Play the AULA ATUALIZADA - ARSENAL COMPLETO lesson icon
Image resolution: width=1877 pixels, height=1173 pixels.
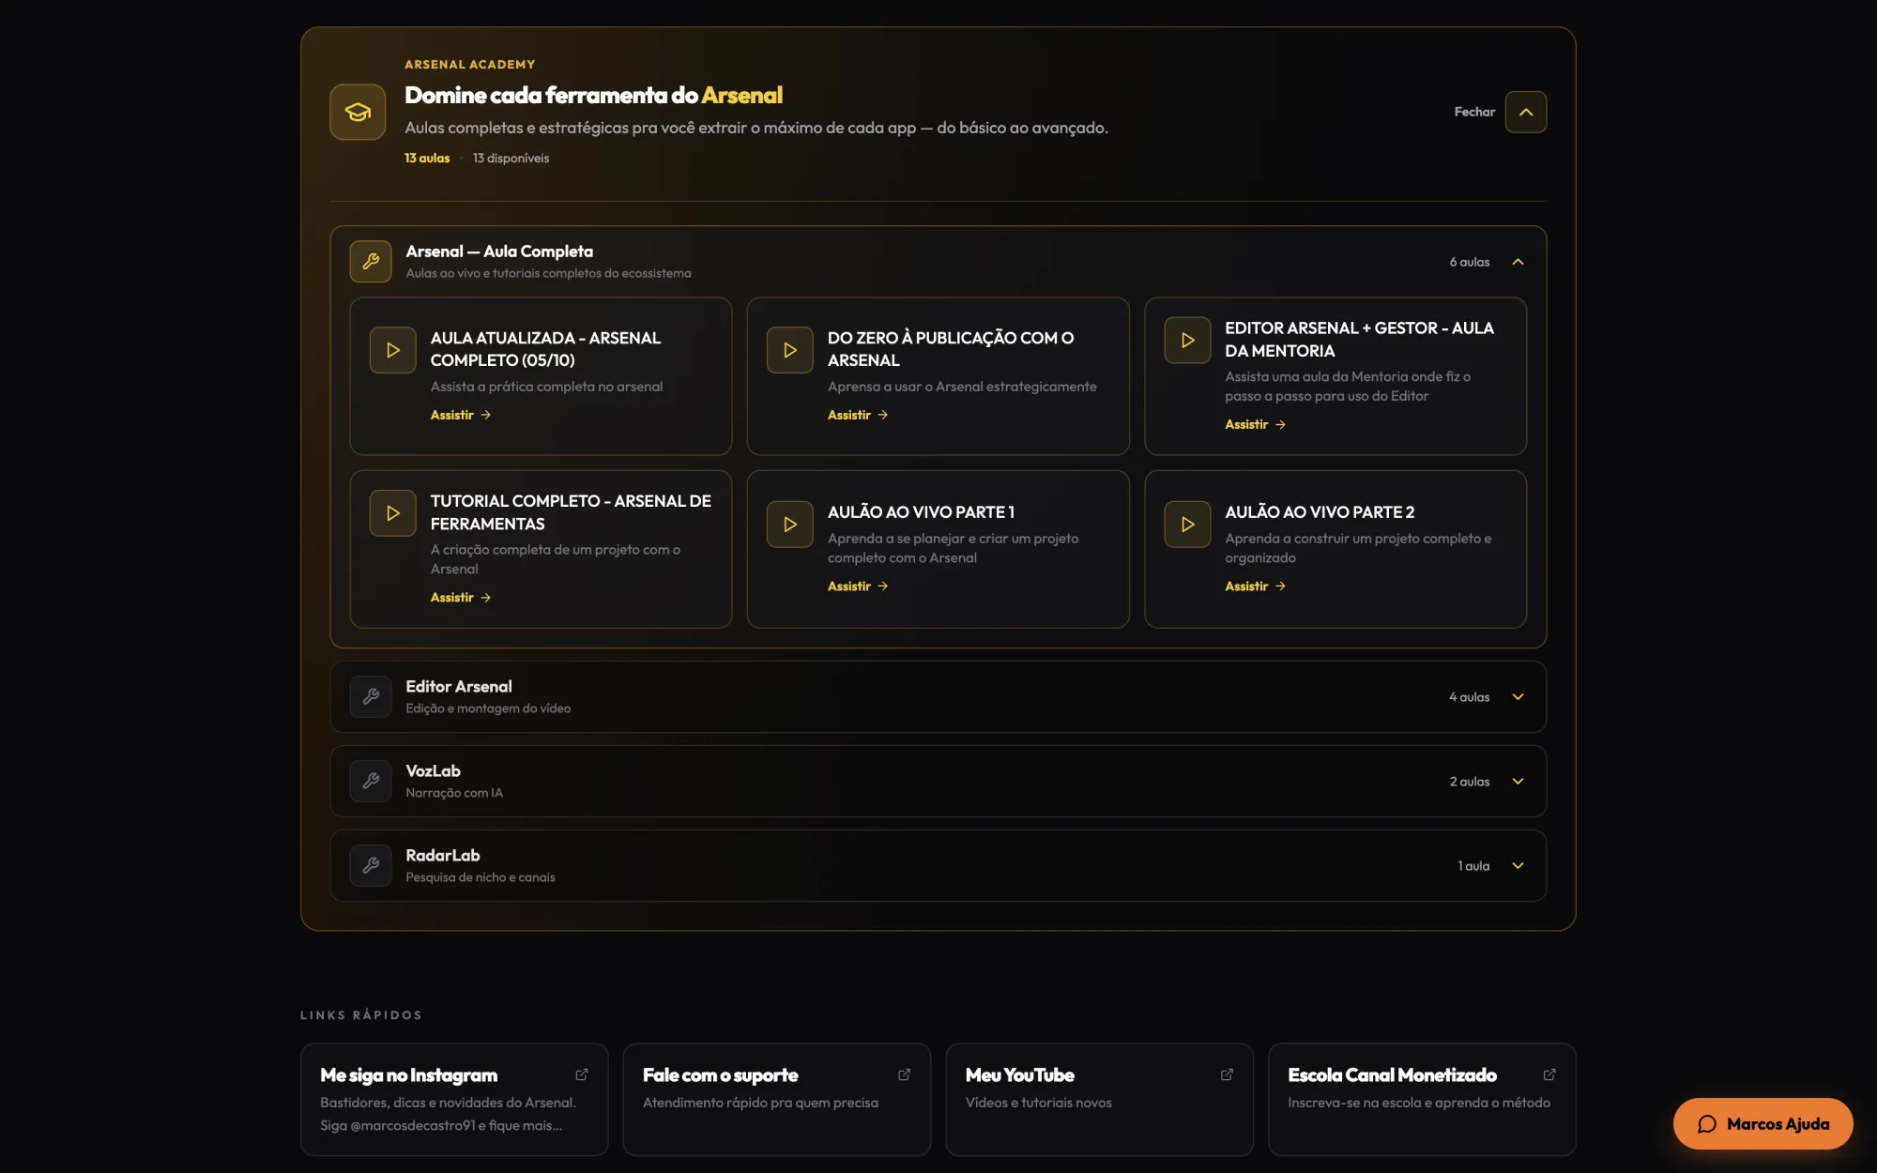pyautogui.click(x=392, y=350)
